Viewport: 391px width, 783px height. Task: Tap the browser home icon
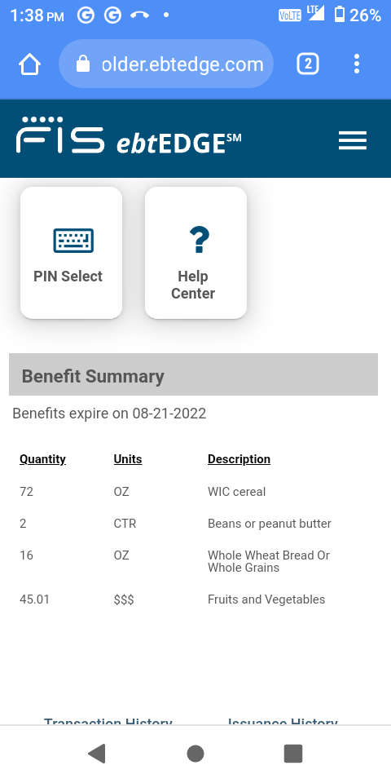click(29, 64)
